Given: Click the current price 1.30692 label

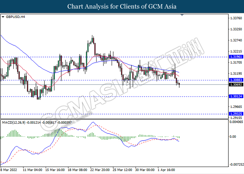Looking at the screenshot, I should (236, 85).
